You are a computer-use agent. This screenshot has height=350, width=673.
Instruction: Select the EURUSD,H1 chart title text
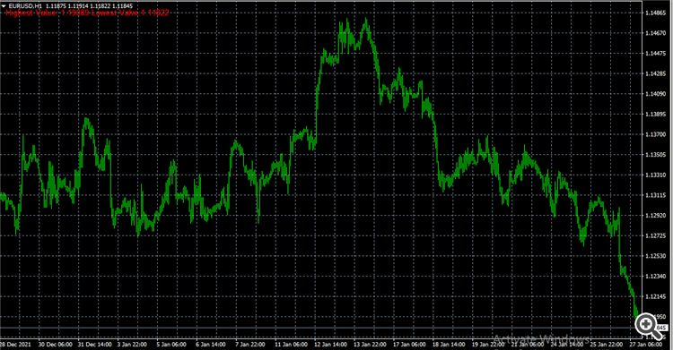(25, 6)
